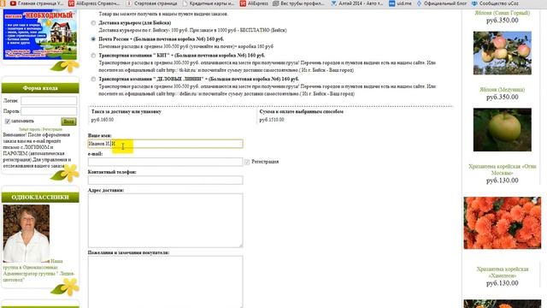Image resolution: width=547 pixels, height=308 pixels.
Task: Select 'Почта России' delivery radio button
Action: [x=93, y=39]
